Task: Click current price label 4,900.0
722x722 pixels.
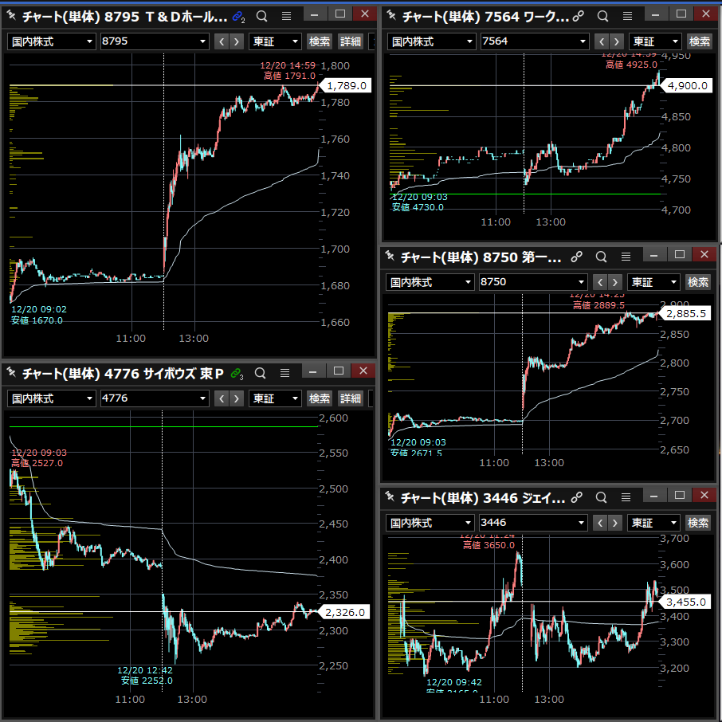Action: 687,85
